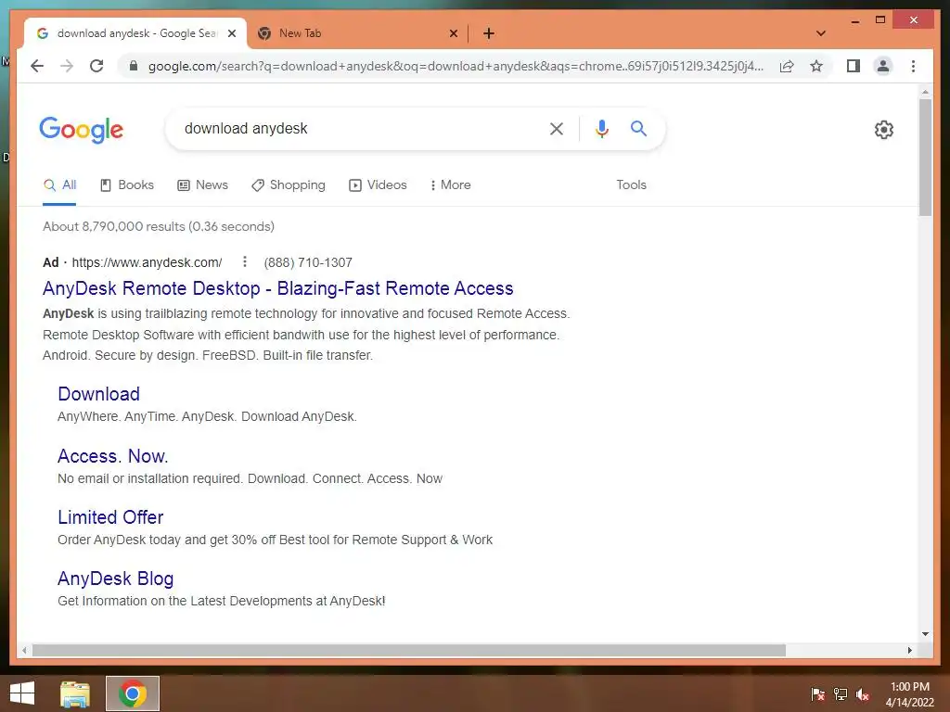
Task: Open AnyDesk Remote Desktop ad headline
Action: point(278,288)
